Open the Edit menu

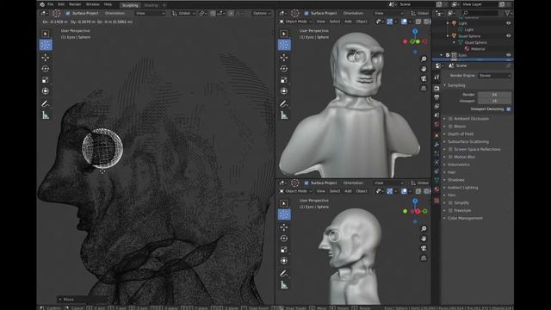61,4
